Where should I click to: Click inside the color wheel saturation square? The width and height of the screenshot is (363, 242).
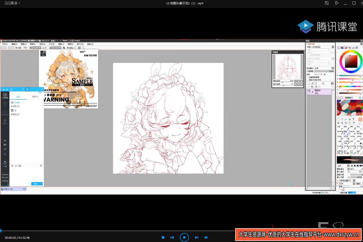point(351,61)
